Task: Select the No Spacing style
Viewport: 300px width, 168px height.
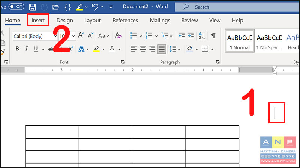Action: 269,41
